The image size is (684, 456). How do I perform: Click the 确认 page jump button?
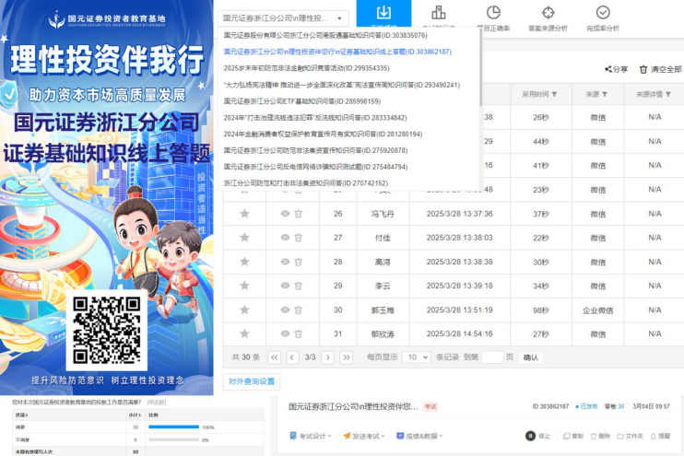(x=530, y=357)
